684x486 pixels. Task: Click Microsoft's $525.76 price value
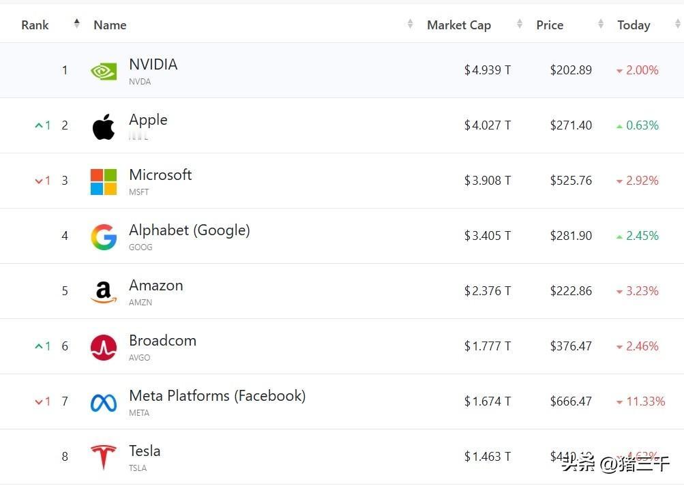pyautogui.click(x=571, y=181)
